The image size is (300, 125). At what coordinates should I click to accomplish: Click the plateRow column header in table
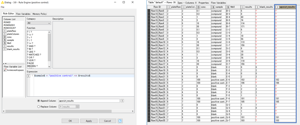point(174,7)
